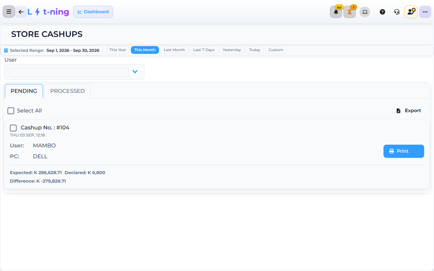Open the Dashboard button
This screenshot has width=434, height=271.
pyautogui.click(x=93, y=12)
